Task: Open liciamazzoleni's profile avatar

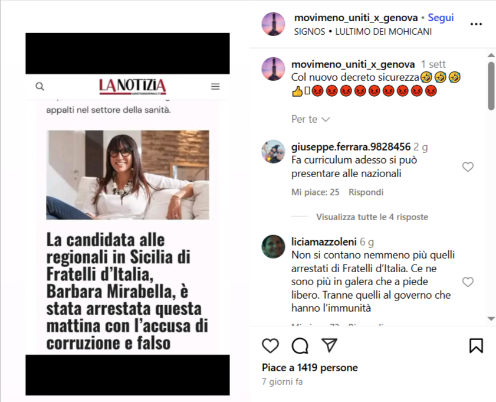Action: coord(273,247)
